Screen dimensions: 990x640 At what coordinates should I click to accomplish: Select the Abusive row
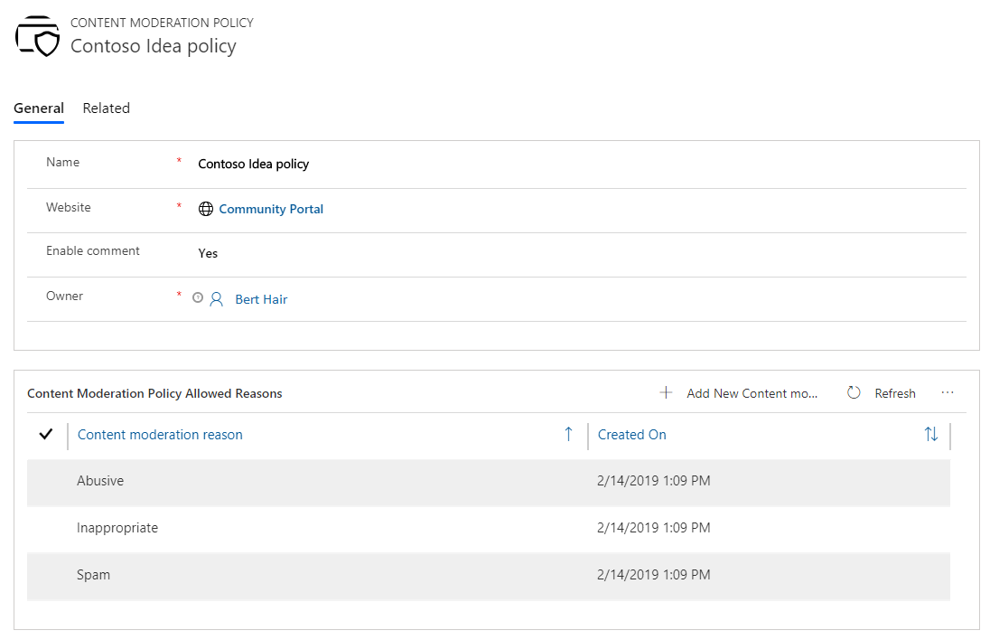click(x=488, y=483)
